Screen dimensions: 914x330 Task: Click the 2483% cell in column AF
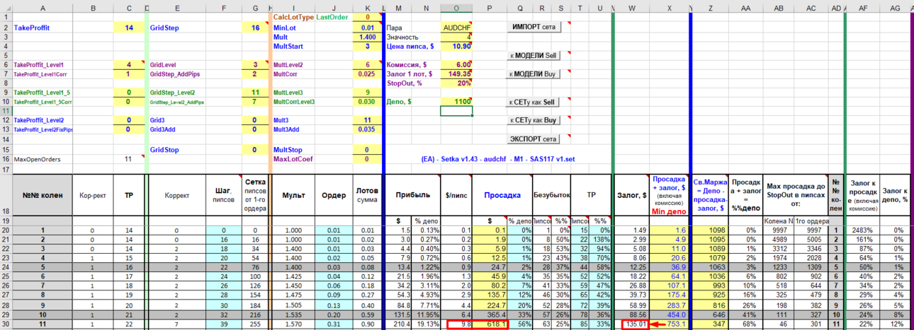point(863,230)
